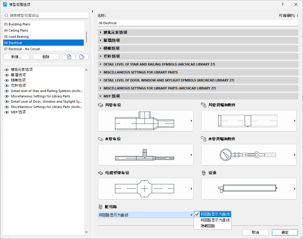
Task: Click the 搜索模型视图组合 search field
Action: point(46,15)
